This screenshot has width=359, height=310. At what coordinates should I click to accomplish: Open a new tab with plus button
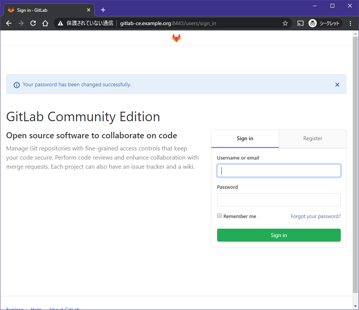click(x=103, y=10)
